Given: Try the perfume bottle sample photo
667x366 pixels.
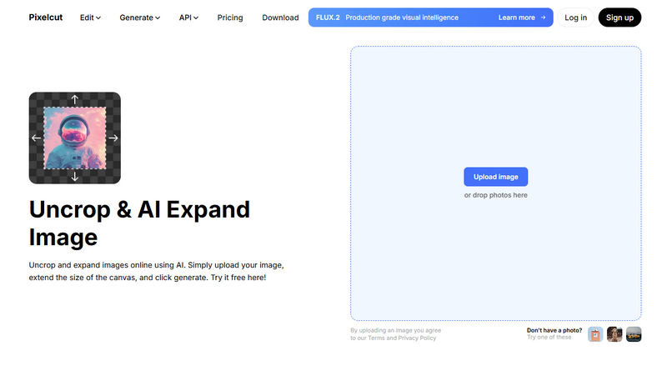Looking at the screenshot, I should point(595,334).
